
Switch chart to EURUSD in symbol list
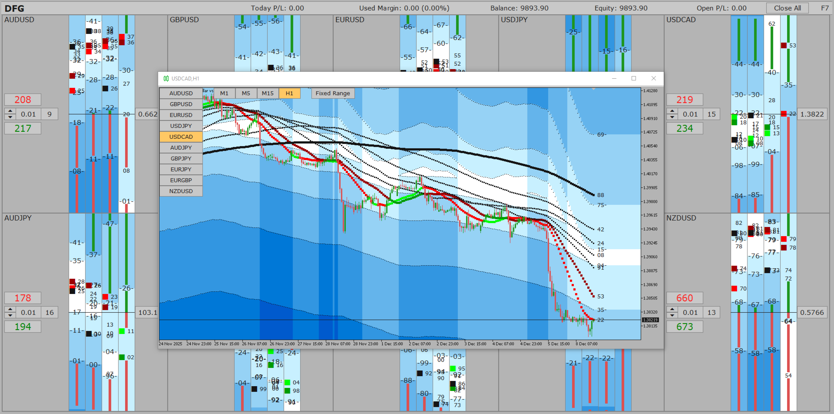(x=181, y=115)
